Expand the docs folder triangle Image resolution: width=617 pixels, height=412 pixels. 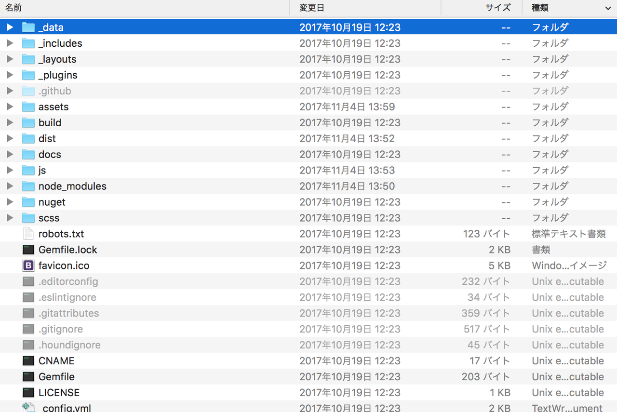pos(10,155)
